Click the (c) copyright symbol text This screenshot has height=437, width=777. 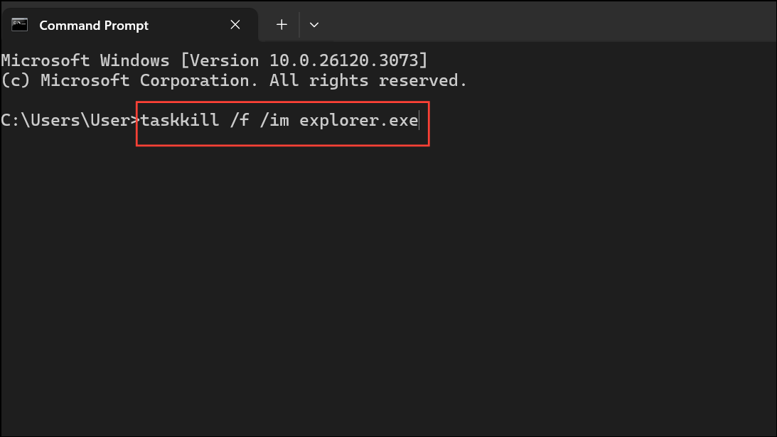16,80
